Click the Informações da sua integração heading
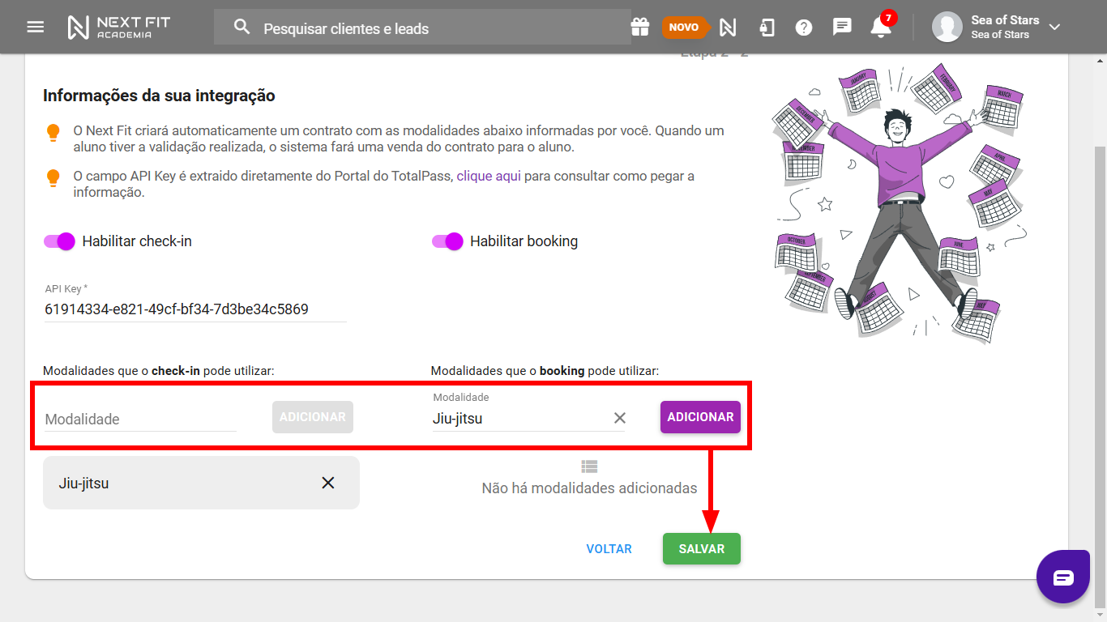1107x622 pixels. (x=159, y=96)
